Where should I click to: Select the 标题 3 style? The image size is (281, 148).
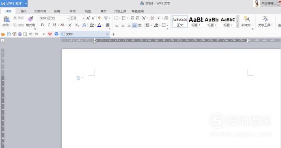pos(228,21)
